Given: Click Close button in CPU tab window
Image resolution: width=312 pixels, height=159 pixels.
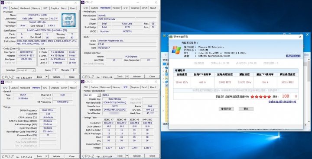Looking at the screenshot, I should (x=72, y=77).
